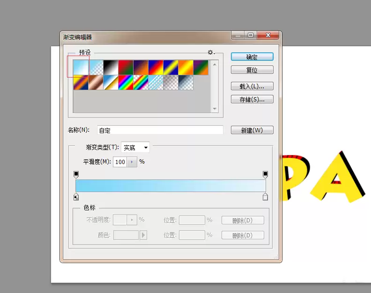Click the middle of the gradient bar
The image size is (371, 293).
point(171,186)
